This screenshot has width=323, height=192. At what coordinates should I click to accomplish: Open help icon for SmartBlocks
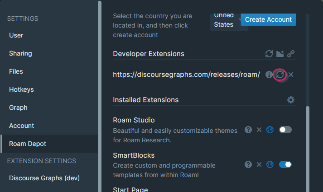point(248,164)
